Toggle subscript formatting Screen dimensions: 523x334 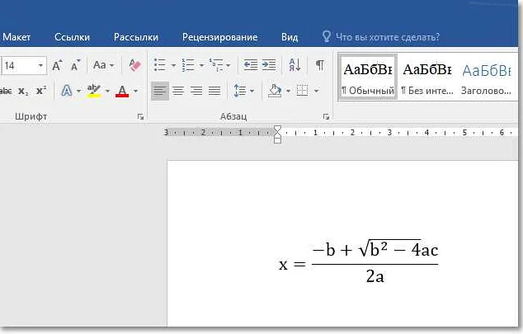click(23, 91)
